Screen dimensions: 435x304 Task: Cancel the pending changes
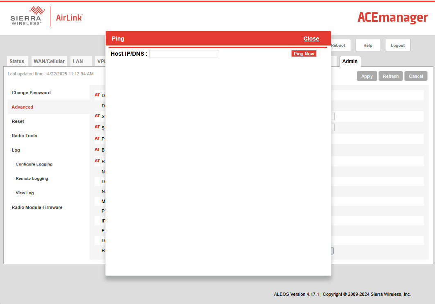click(x=416, y=76)
